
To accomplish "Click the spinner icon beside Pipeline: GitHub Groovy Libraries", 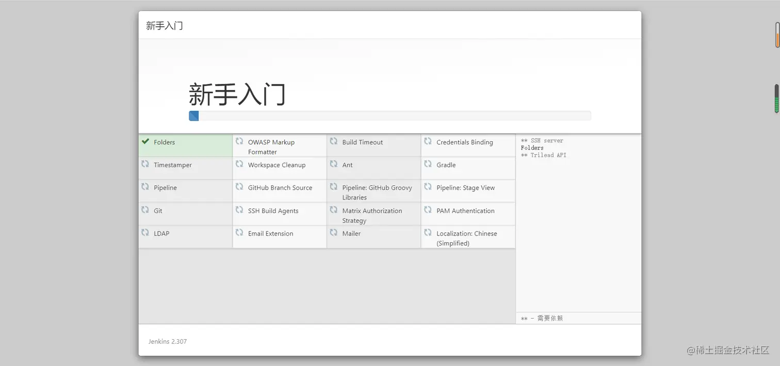I will click(334, 187).
